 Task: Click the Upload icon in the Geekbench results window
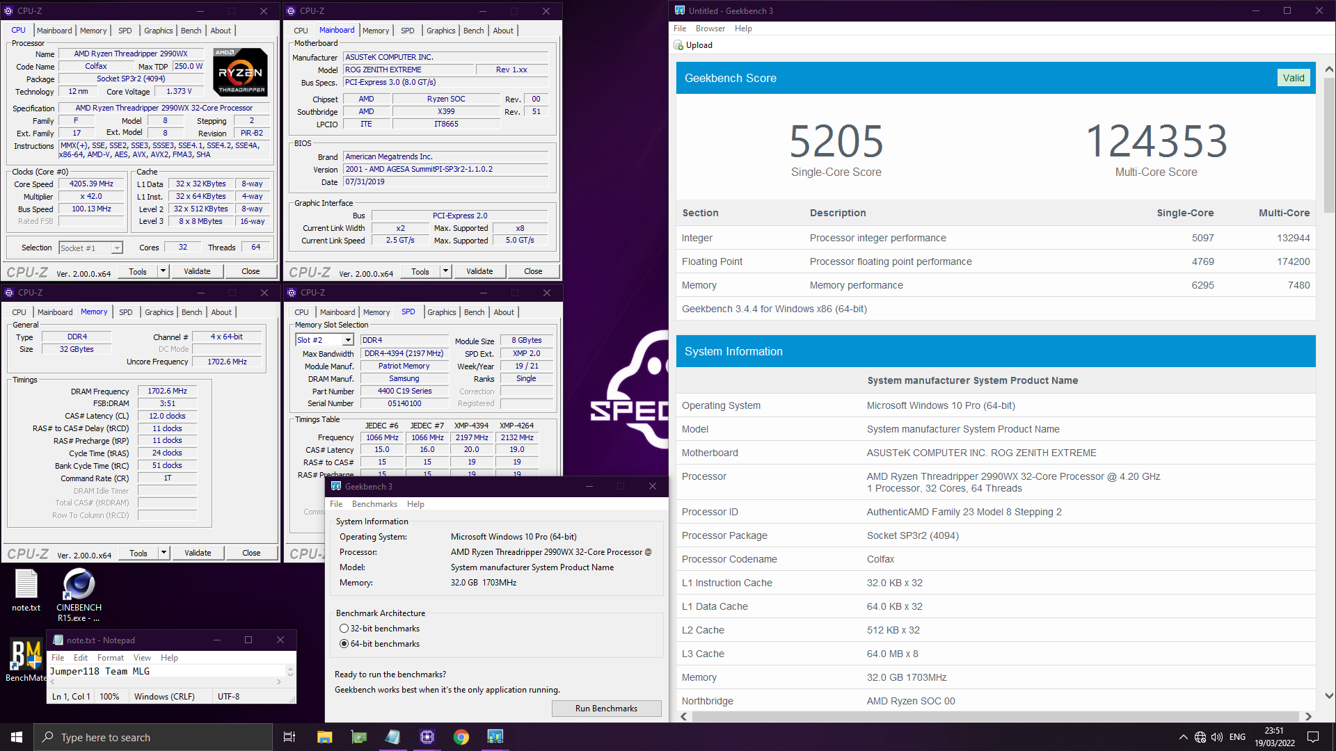[679, 45]
